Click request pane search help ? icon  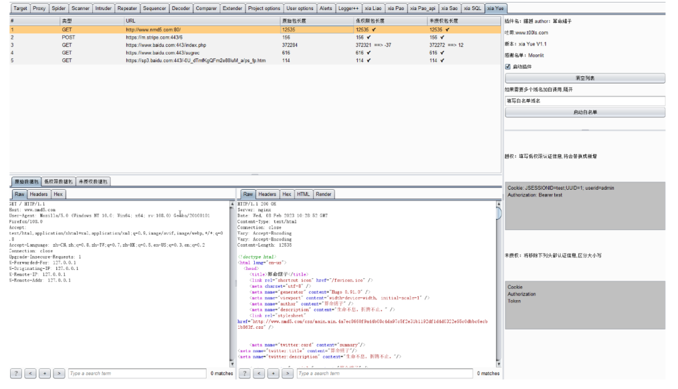point(16,373)
